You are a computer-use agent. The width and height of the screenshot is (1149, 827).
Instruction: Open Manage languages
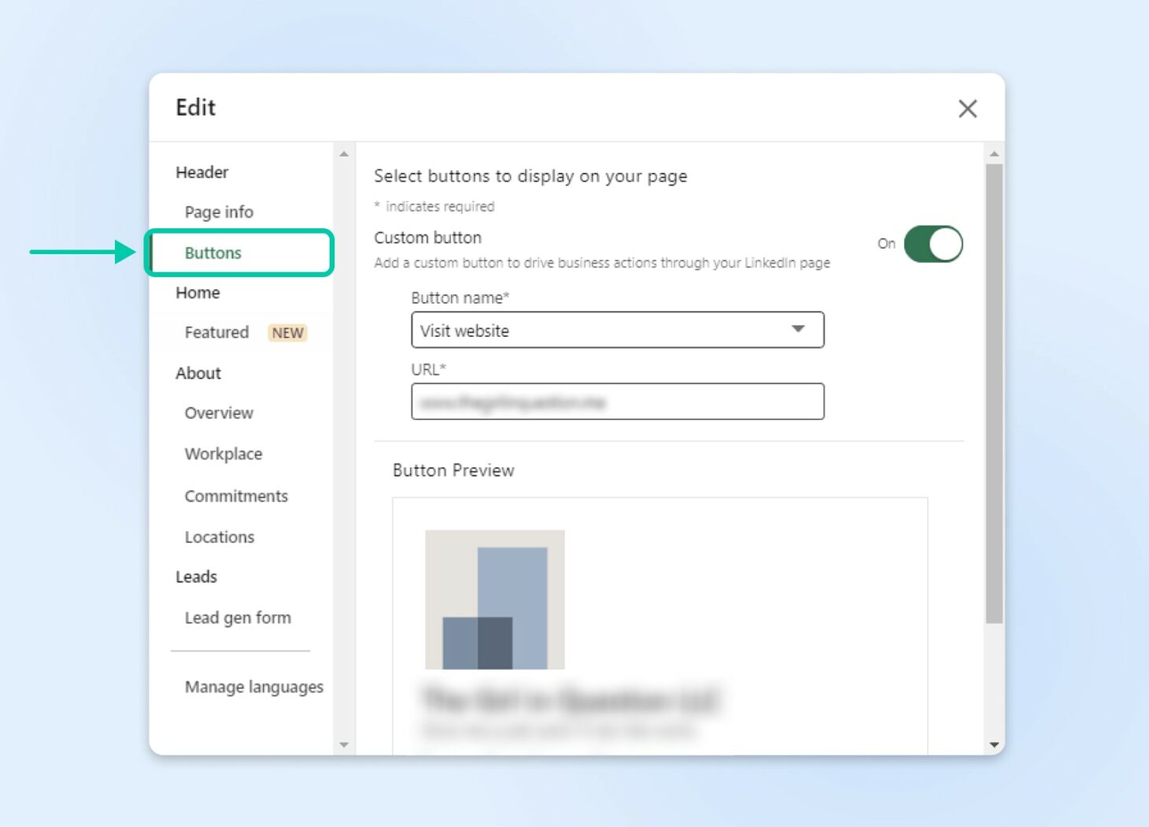[x=253, y=687]
